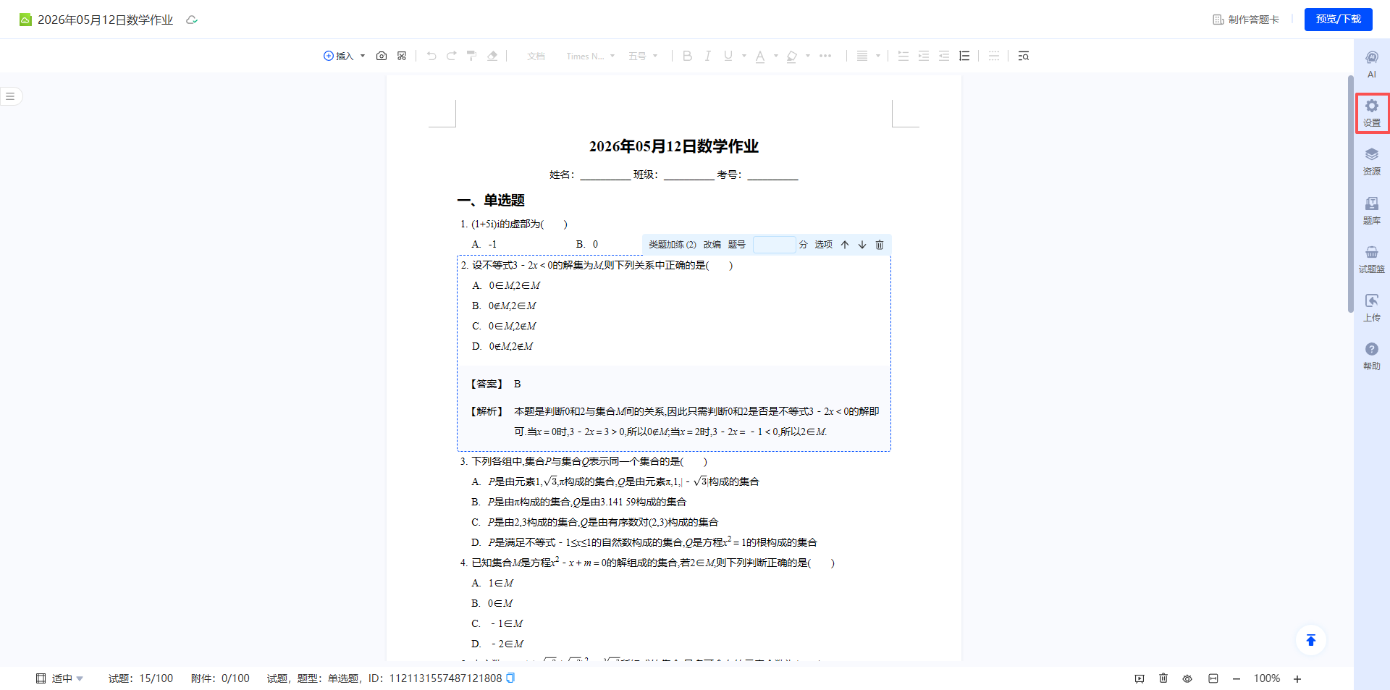This screenshot has height=690, width=1390.
Task: Open the 上传 upload panel
Action: click(1371, 308)
